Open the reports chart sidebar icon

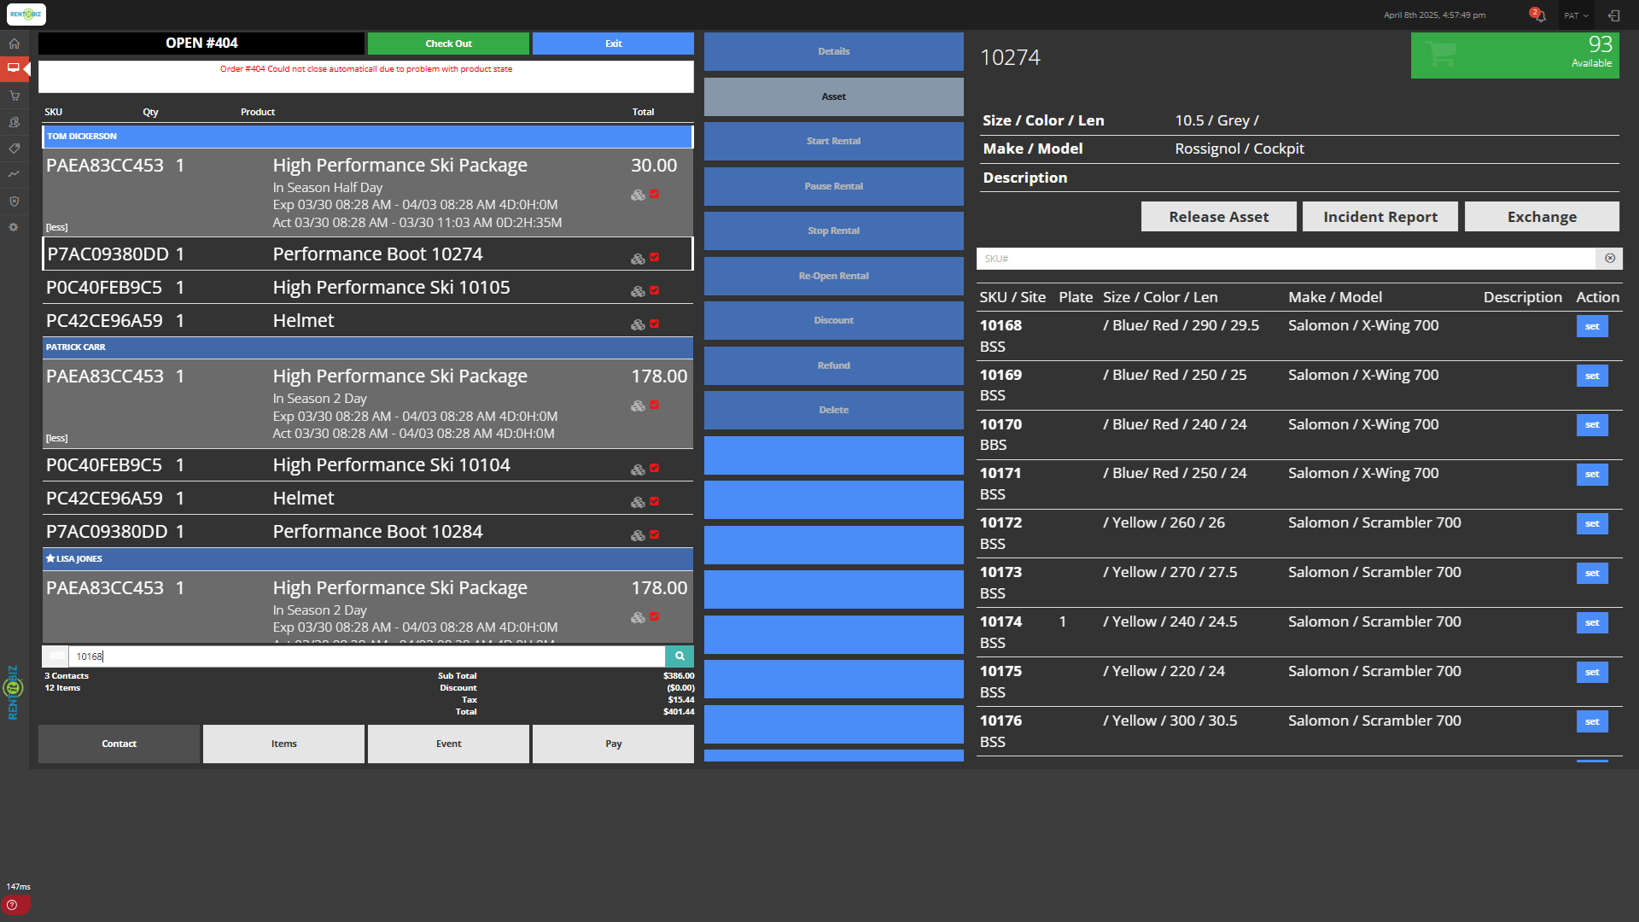[x=14, y=174]
